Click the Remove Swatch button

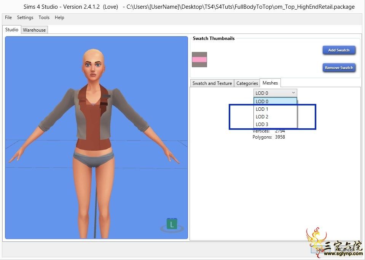tap(339, 68)
